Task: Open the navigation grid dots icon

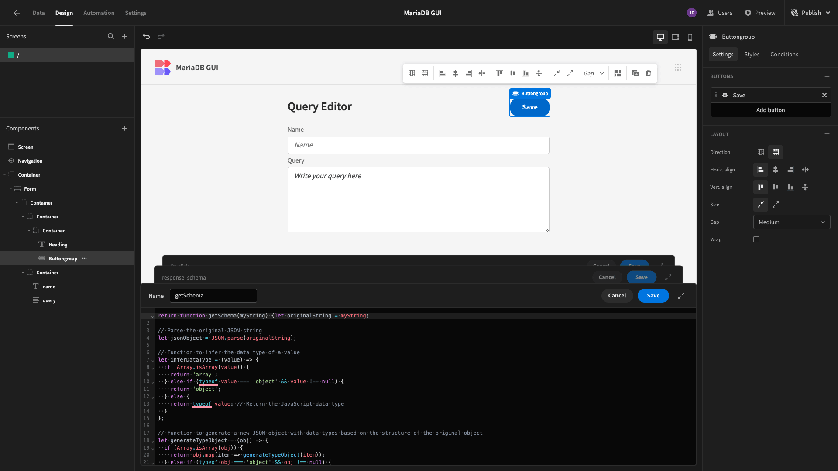Action: coord(678,68)
